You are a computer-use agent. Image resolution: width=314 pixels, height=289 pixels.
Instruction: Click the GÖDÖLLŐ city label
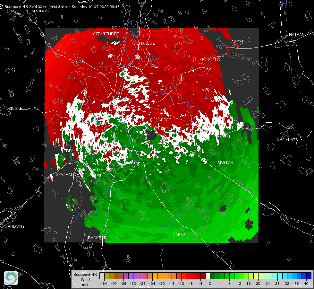pos(210,59)
